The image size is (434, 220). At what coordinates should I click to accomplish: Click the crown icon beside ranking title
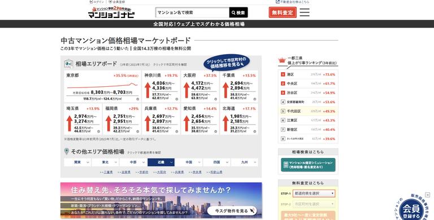282,60
